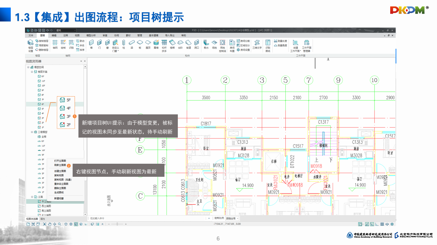Click the 测量长度 button

tap(280, 41)
